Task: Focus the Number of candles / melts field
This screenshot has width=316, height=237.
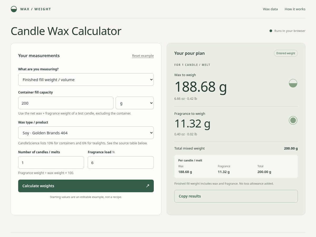Action: pyautogui.click(x=51, y=162)
